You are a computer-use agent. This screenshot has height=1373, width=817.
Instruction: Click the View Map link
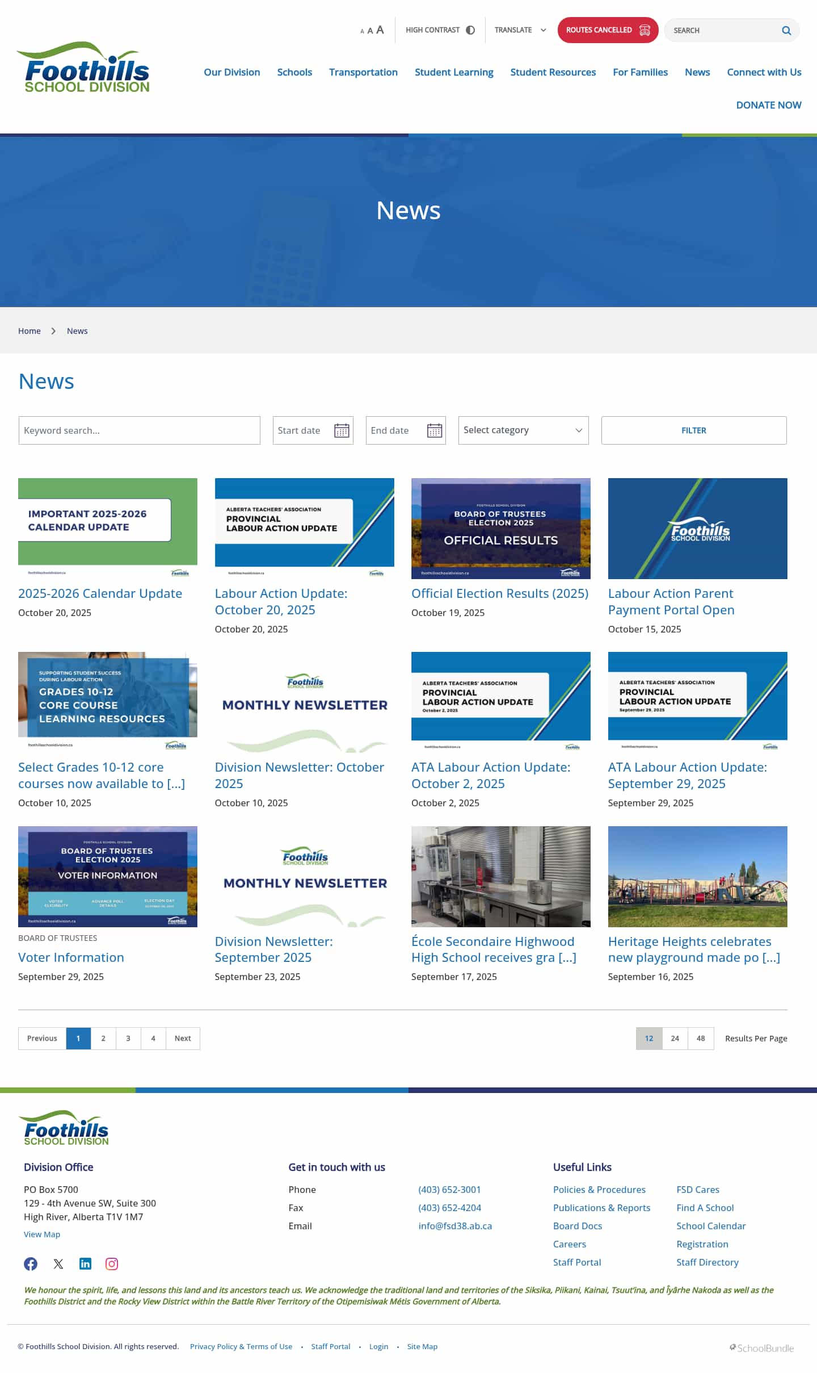42,1234
